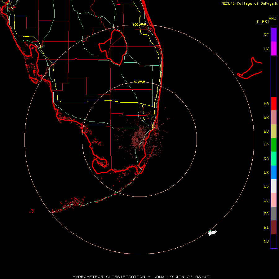279x279 pixels.
Task: Click the GC legend label
Action: click(x=266, y=214)
